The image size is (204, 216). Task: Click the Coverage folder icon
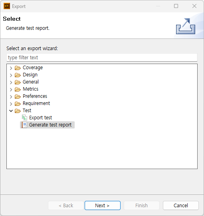[18, 68]
